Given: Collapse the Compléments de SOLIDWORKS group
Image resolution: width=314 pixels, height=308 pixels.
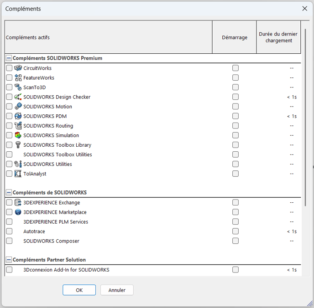Looking at the screenshot, I should [9, 192].
